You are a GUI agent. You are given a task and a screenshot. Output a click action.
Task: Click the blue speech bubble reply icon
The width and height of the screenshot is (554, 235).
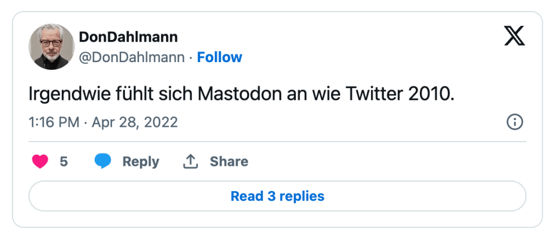pyautogui.click(x=103, y=162)
